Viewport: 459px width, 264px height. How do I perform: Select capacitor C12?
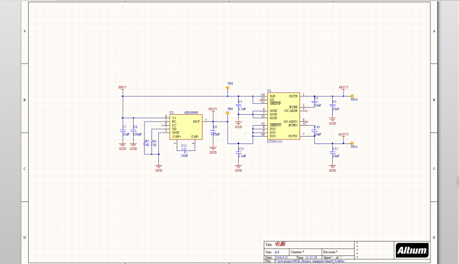pyautogui.click(x=238, y=153)
